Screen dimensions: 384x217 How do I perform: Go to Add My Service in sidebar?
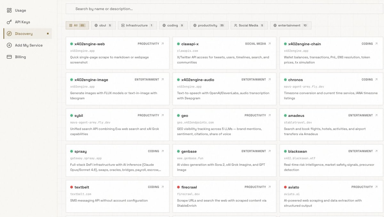pyautogui.click(x=29, y=45)
